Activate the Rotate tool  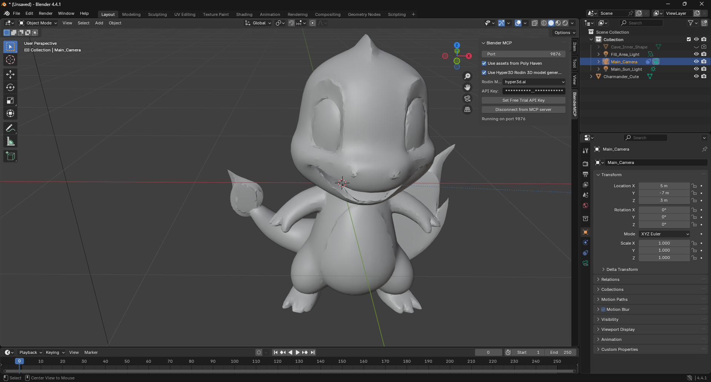[x=10, y=87]
